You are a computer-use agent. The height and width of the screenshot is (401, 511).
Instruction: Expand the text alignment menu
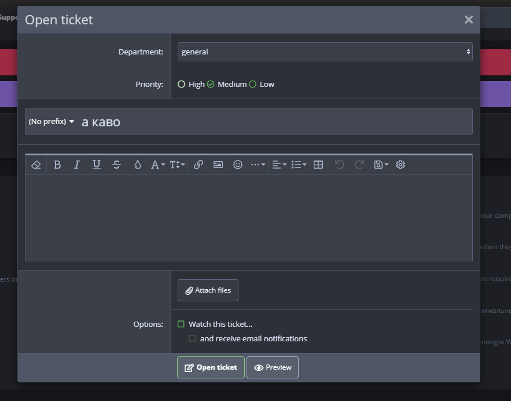pyautogui.click(x=279, y=165)
